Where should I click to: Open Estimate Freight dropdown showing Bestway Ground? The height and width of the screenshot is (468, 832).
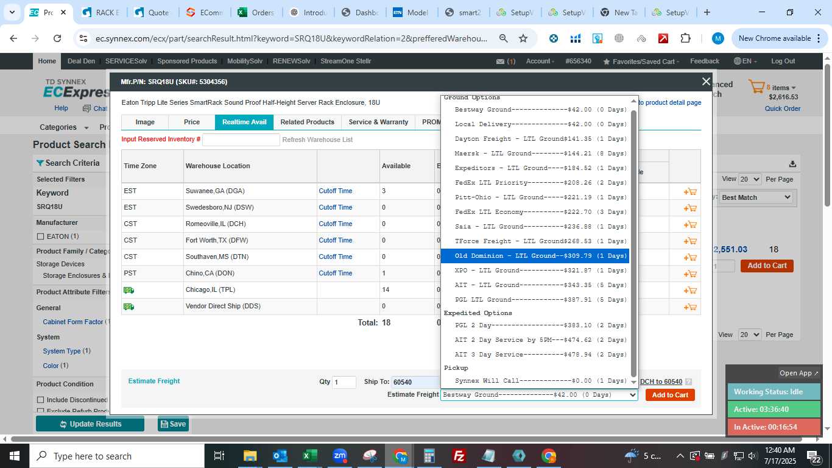[x=539, y=395]
